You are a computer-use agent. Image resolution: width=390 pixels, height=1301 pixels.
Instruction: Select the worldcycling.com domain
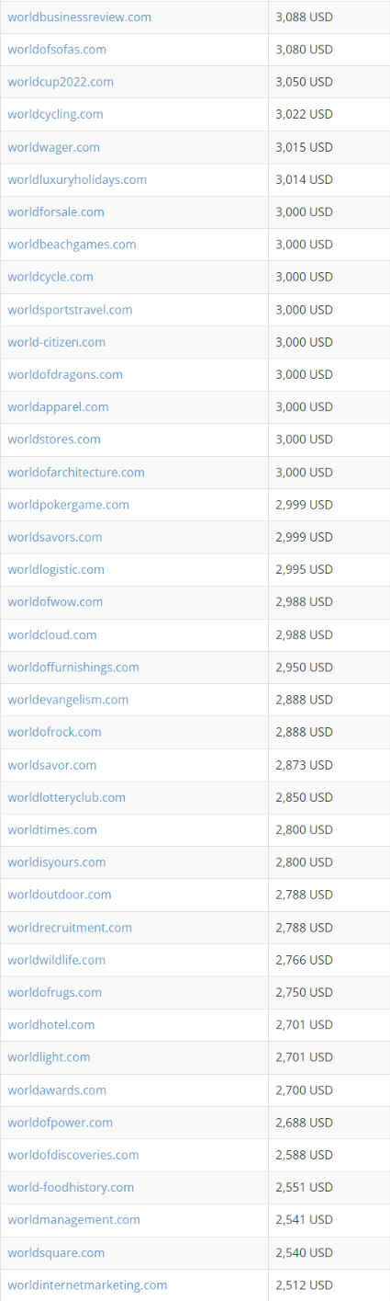click(x=55, y=114)
